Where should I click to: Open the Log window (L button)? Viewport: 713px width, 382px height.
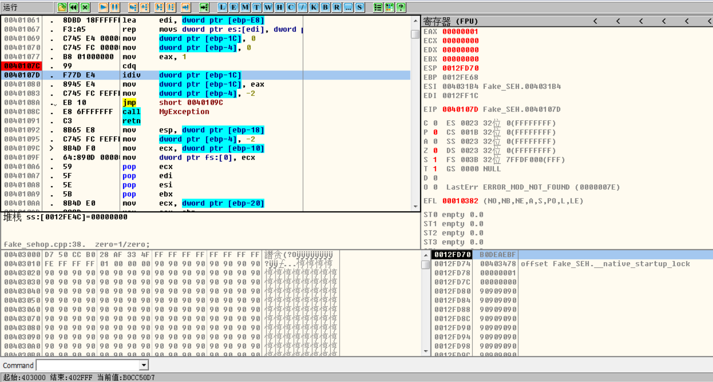coord(222,7)
